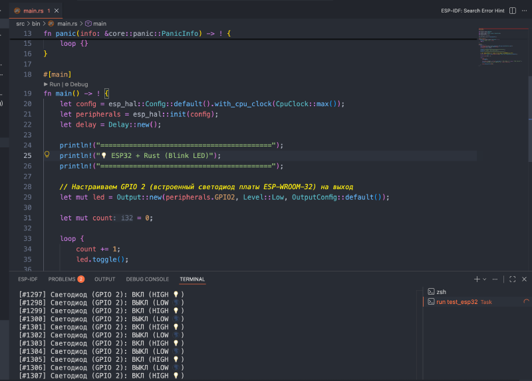Click the Rust file icon on main.rs tab
Screen dimensions: 532x381
(x=17, y=11)
